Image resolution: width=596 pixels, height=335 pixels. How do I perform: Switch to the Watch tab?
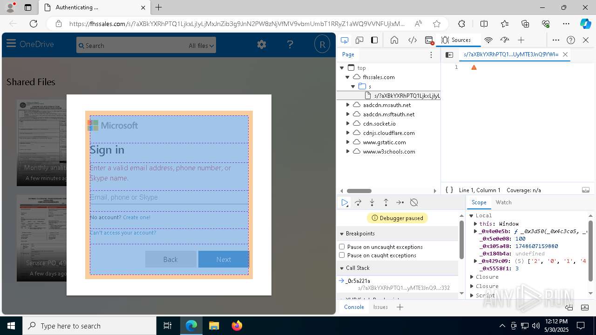click(503, 202)
